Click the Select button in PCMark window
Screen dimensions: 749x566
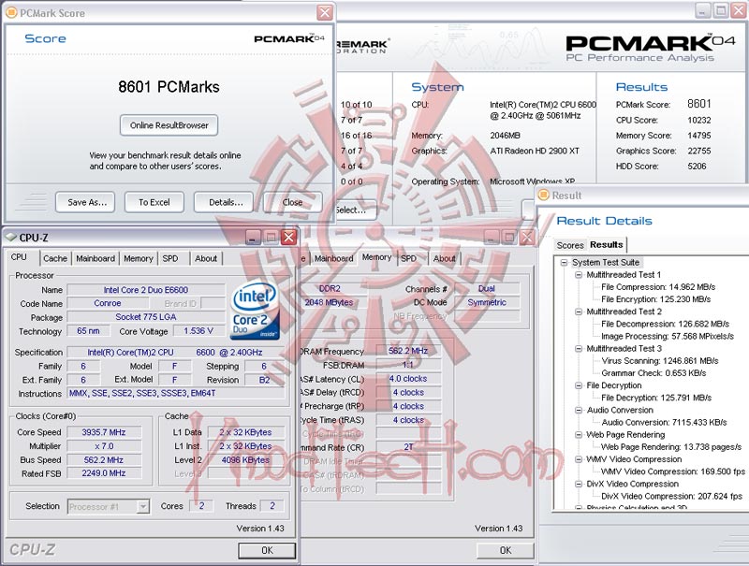pyautogui.click(x=356, y=210)
